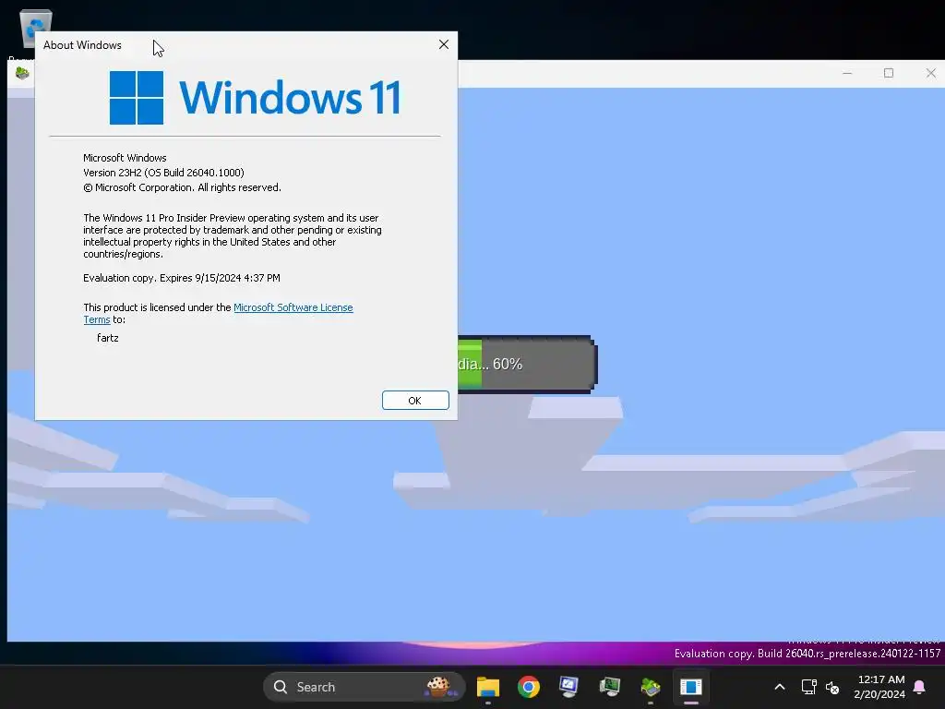Minimize the game window behind the dialog
This screenshot has height=709, width=945.
point(847,73)
